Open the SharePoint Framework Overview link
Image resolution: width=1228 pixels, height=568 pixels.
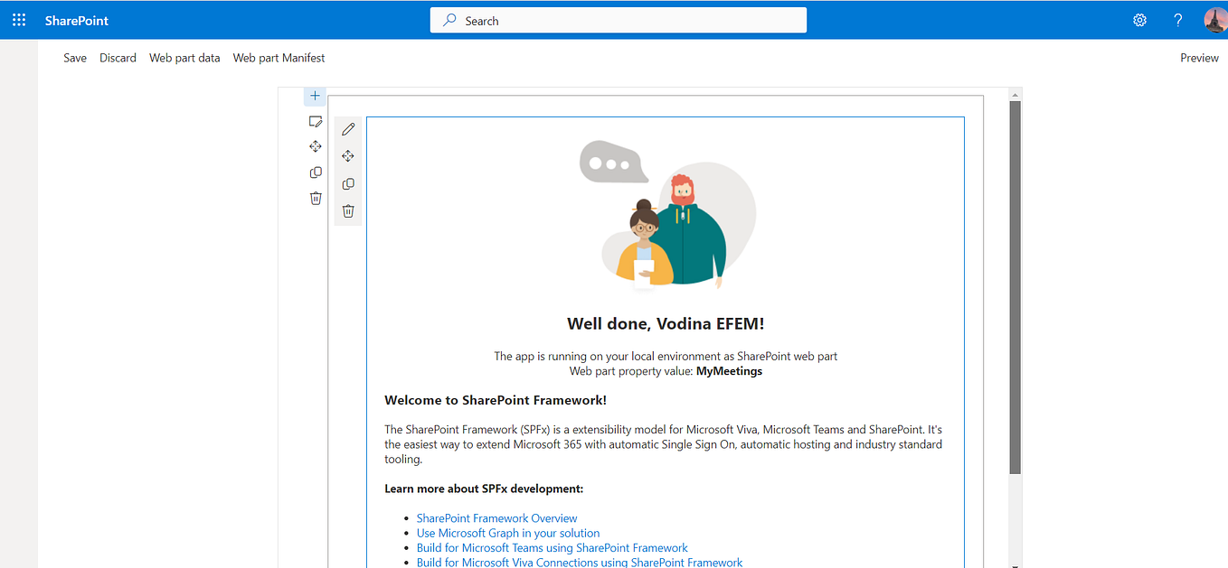[x=496, y=517]
